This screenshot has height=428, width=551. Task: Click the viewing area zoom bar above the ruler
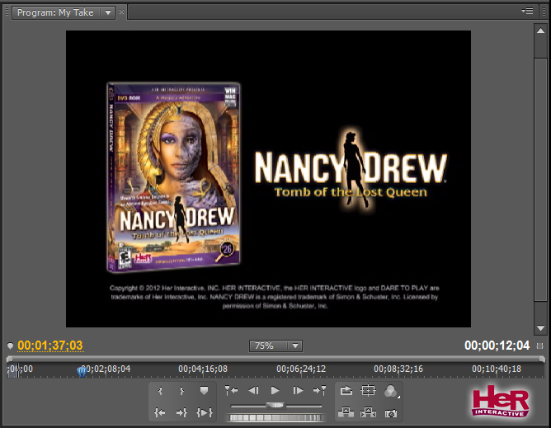275,359
